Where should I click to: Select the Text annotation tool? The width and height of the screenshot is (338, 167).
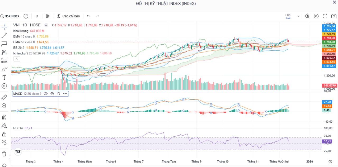pyautogui.click(x=4, y=78)
